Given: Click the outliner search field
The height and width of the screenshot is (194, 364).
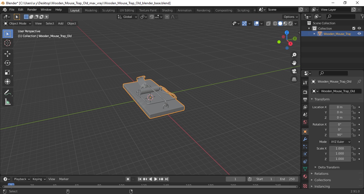Looking at the screenshot, I should tap(341, 17).
